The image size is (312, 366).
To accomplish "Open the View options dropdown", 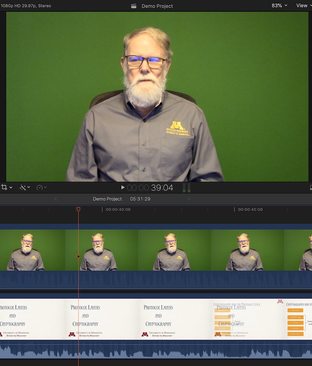I will pyautogui.click(x=303, y=5).
